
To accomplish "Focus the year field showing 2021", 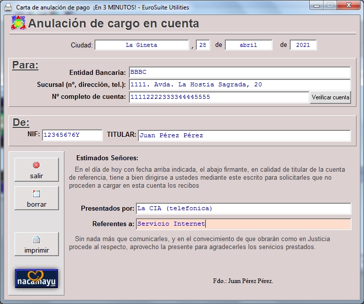I will (x=303, y=45).
